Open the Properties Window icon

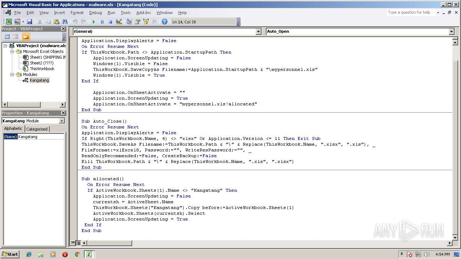(x=137, y=22)
